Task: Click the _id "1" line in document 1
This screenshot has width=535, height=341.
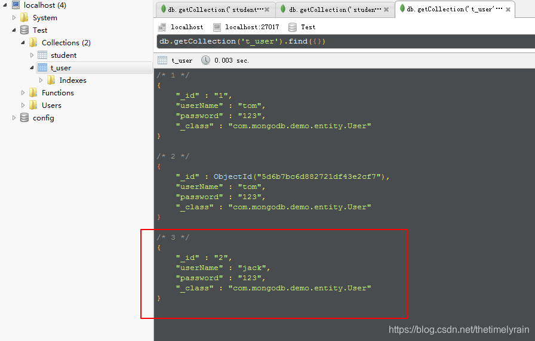Action: 204,96
